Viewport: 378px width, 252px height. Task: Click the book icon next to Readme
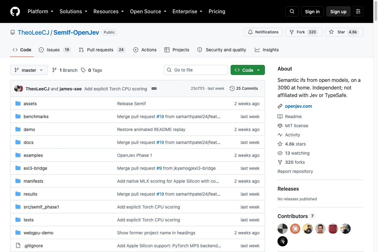280,117
